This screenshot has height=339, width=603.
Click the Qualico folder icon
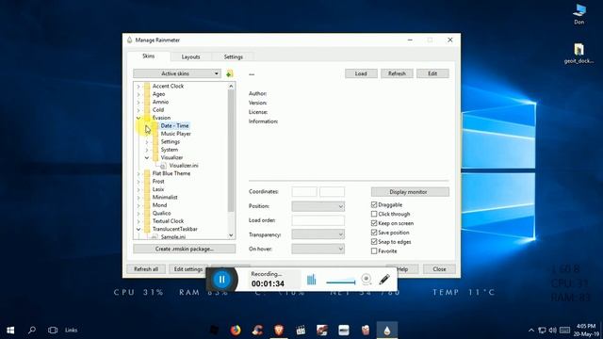(147, 214)
